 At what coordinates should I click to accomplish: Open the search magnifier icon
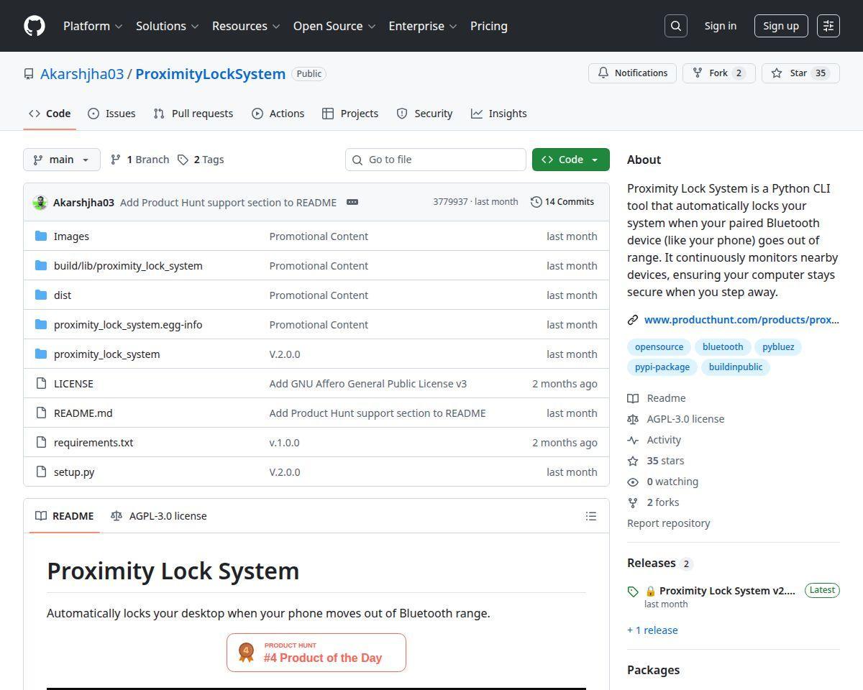676,26
